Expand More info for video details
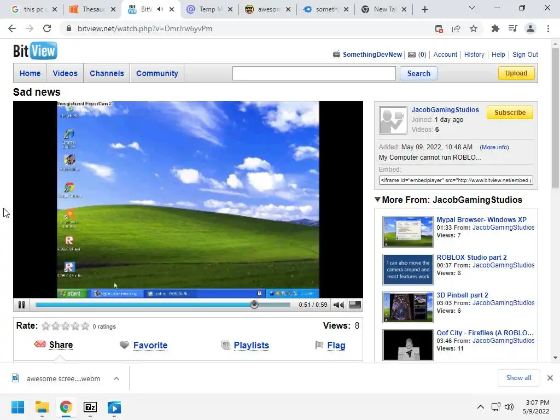 coord(494,147)
